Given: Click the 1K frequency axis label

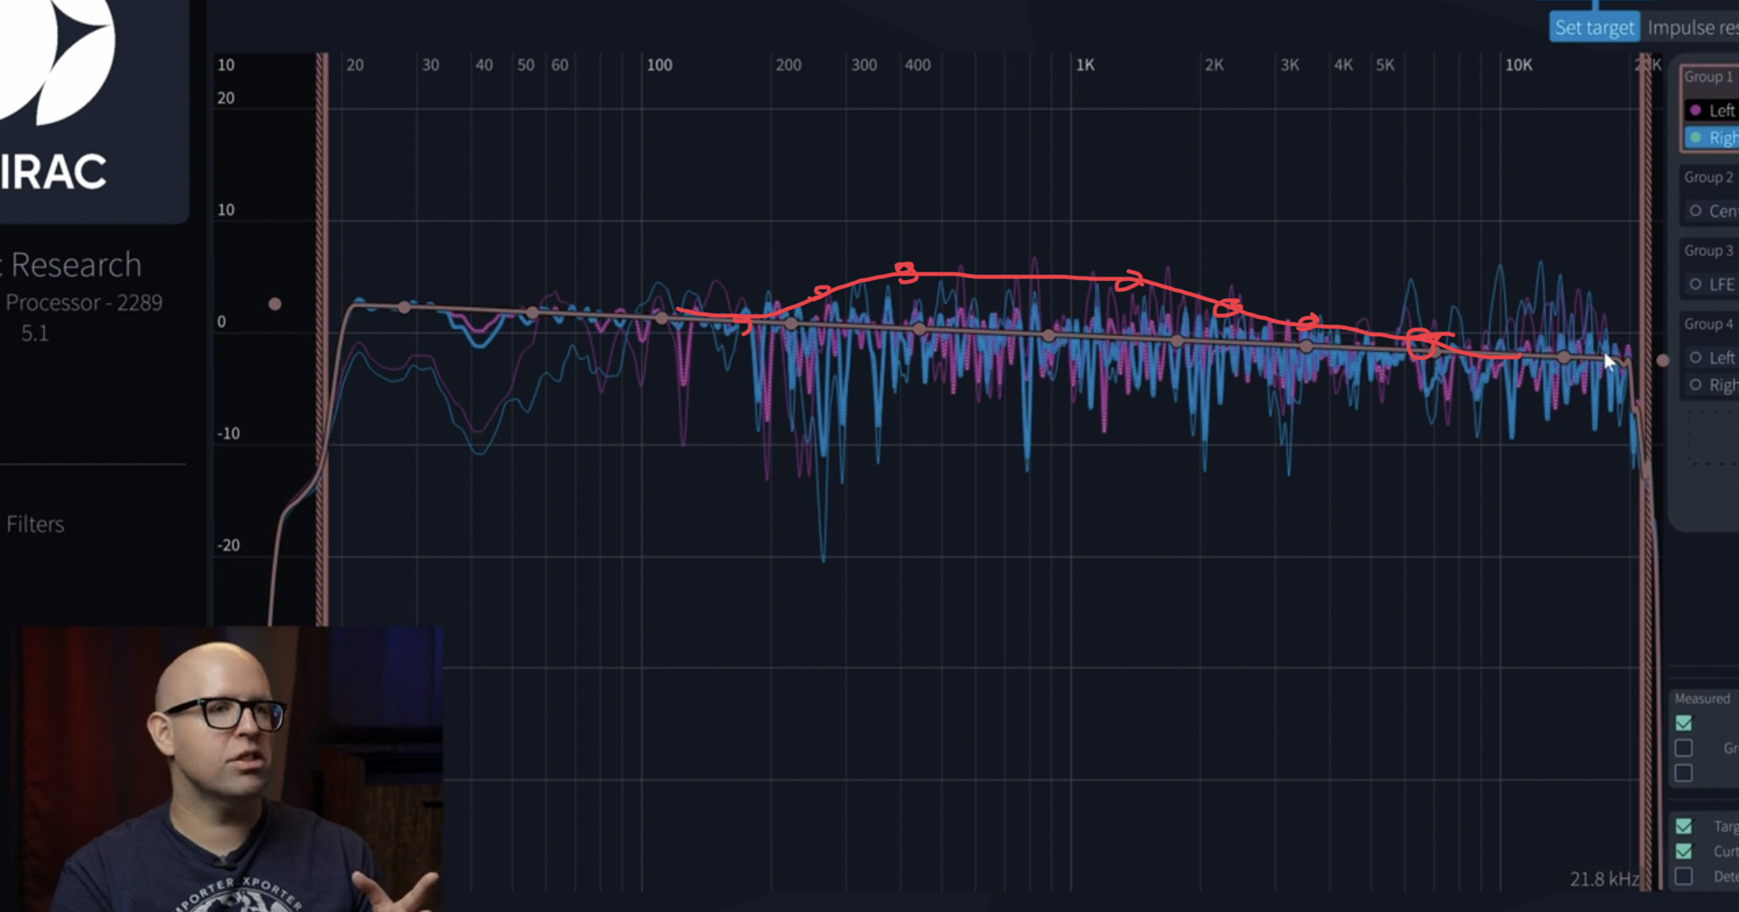Looking at the screenshot, I should point(1085,65).
